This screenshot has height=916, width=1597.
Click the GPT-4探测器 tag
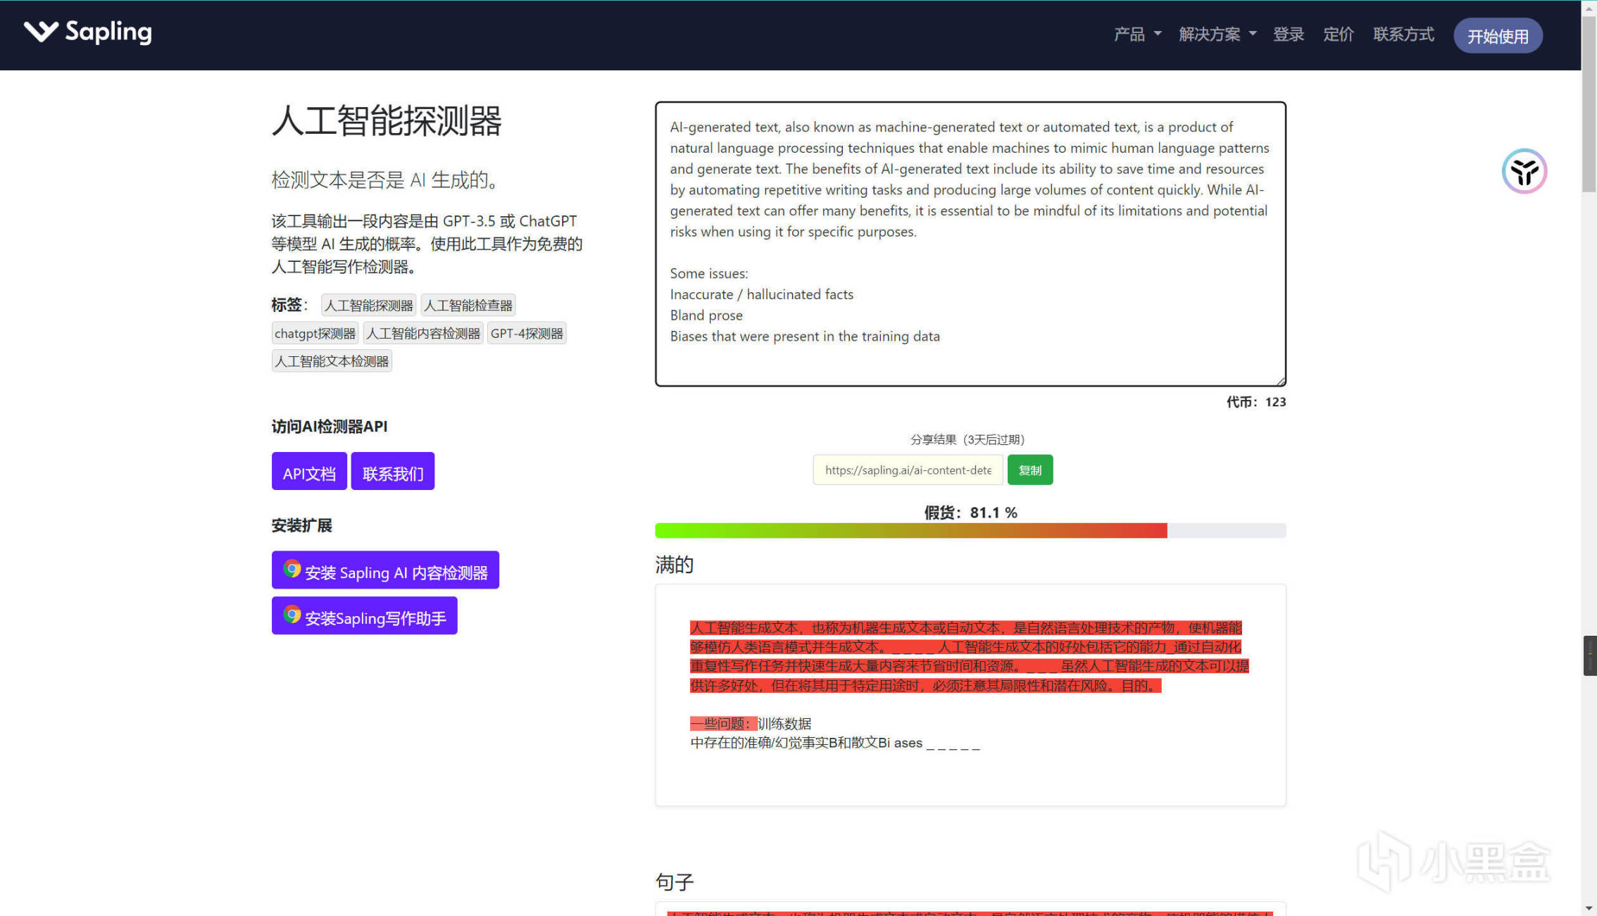[x=527, y=333]
